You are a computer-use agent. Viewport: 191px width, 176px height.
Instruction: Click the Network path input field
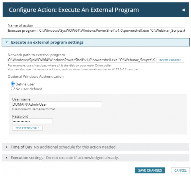(x=82, y=60)
